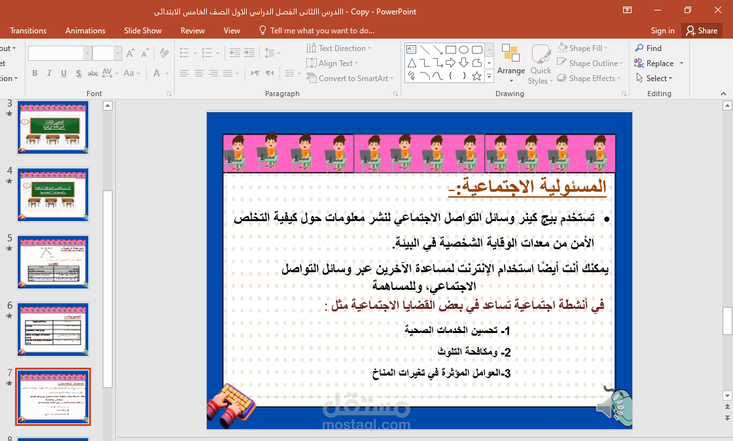Open the font name combo box
Screen dimensions: 733x441
[60, 53]
